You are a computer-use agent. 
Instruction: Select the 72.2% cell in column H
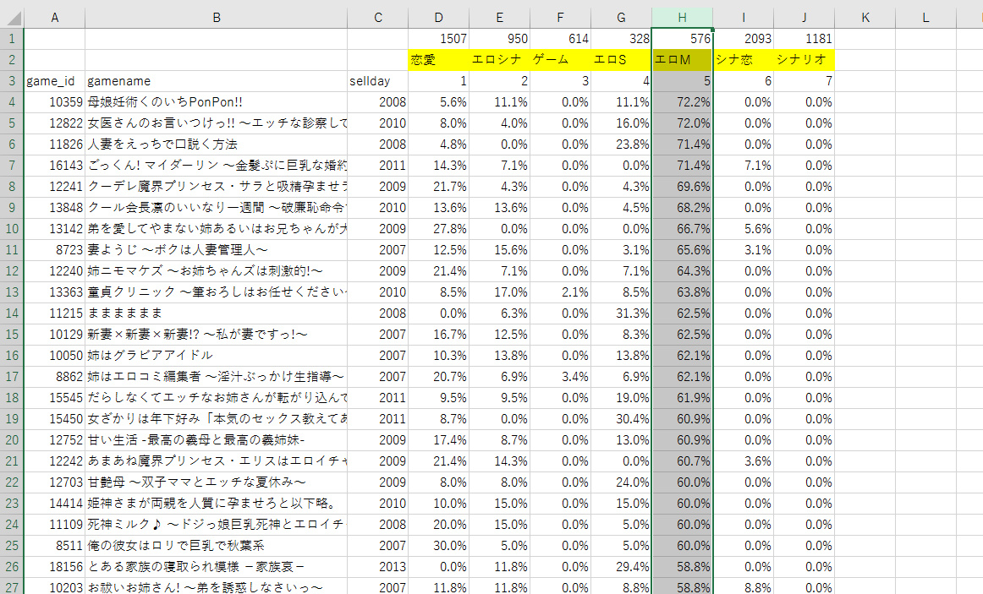tap(682, 102)
